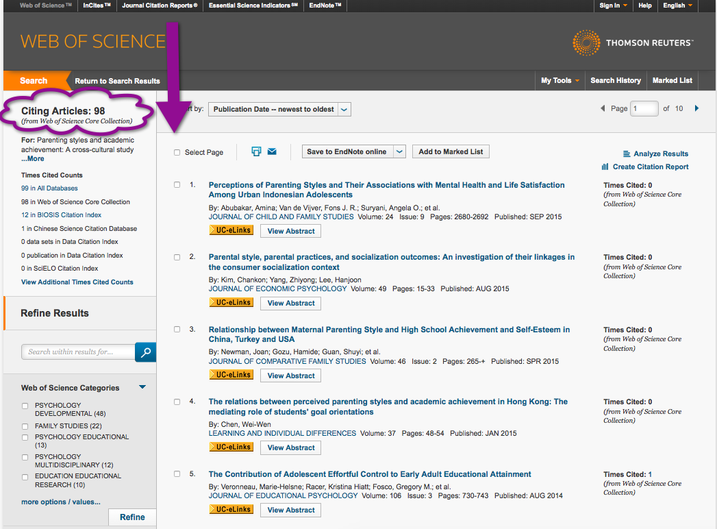The width and height of the screenshot is (717, 529).
Task: Click UC-eLinks for Journal of Economic Psychology article
Action: (231, 302)
